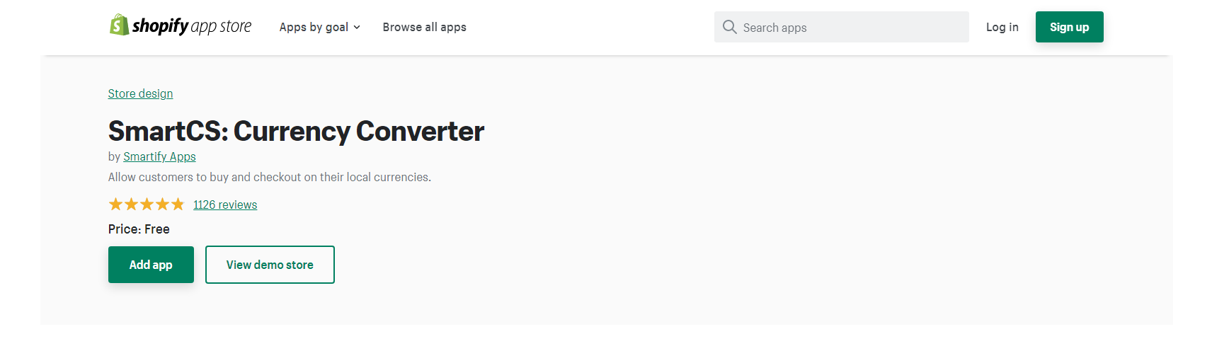Click the Sign up button
This screenshot has width=1229, height=351.
[1069, 27]
